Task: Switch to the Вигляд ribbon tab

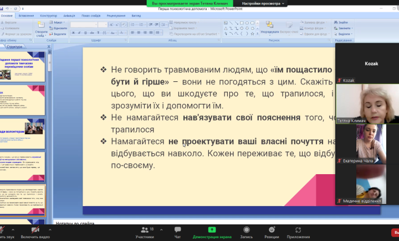Action: point(136,15)
